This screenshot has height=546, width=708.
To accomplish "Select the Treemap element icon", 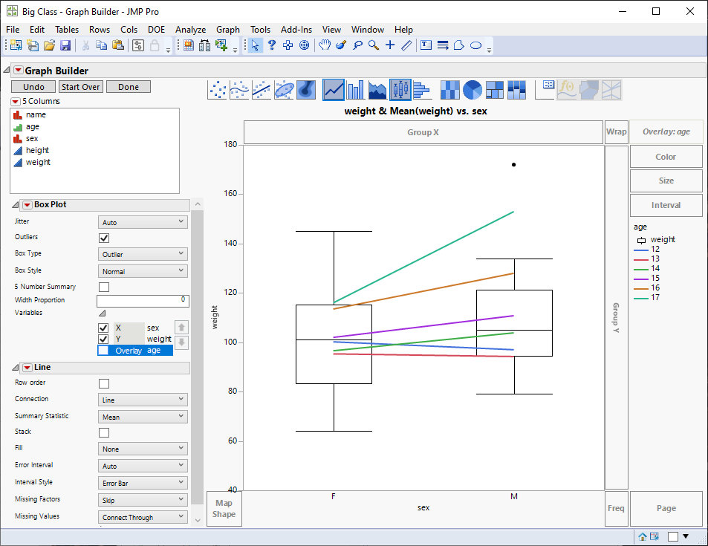I will 495,90.
